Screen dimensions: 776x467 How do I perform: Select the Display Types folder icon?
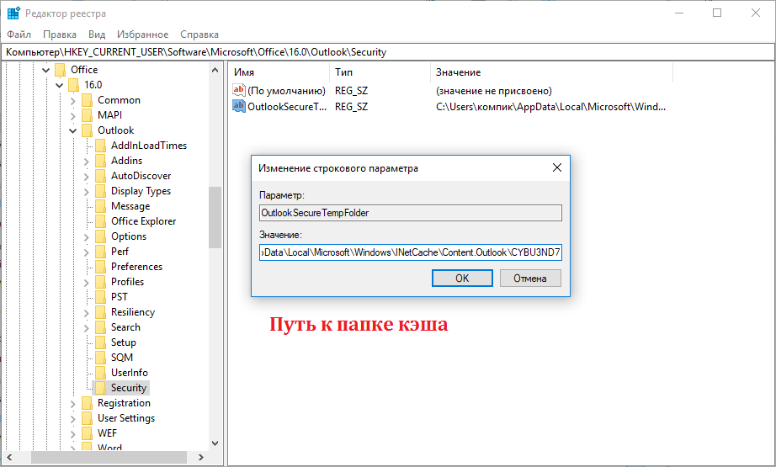coord(100,191)
